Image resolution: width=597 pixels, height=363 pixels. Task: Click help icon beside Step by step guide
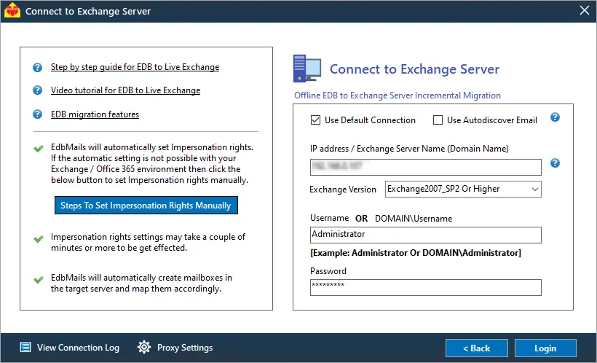pyautogui.click(x=37, y=68)
